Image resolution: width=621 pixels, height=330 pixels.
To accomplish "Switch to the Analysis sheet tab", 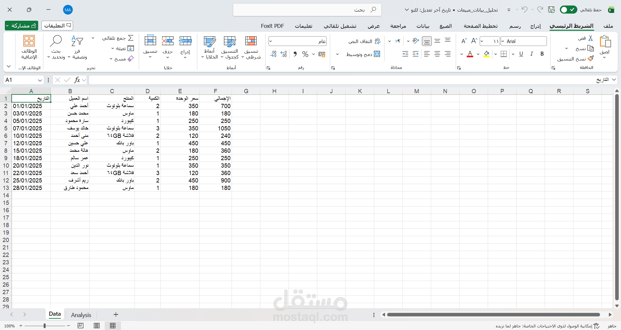I will 81,315.
